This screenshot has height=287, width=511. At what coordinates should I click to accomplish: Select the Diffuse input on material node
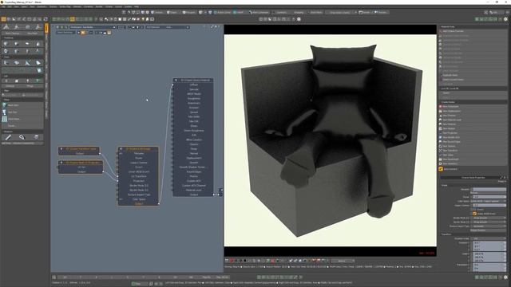point(193,85)
